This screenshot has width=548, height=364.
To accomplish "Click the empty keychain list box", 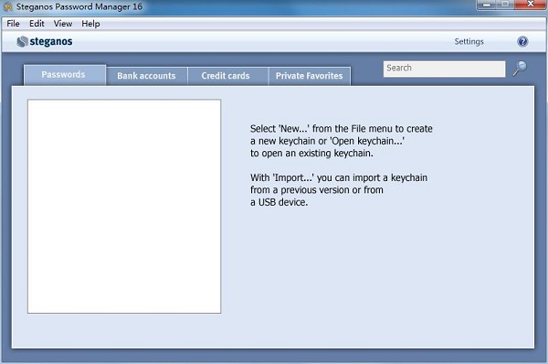I will tap(124, 206).
